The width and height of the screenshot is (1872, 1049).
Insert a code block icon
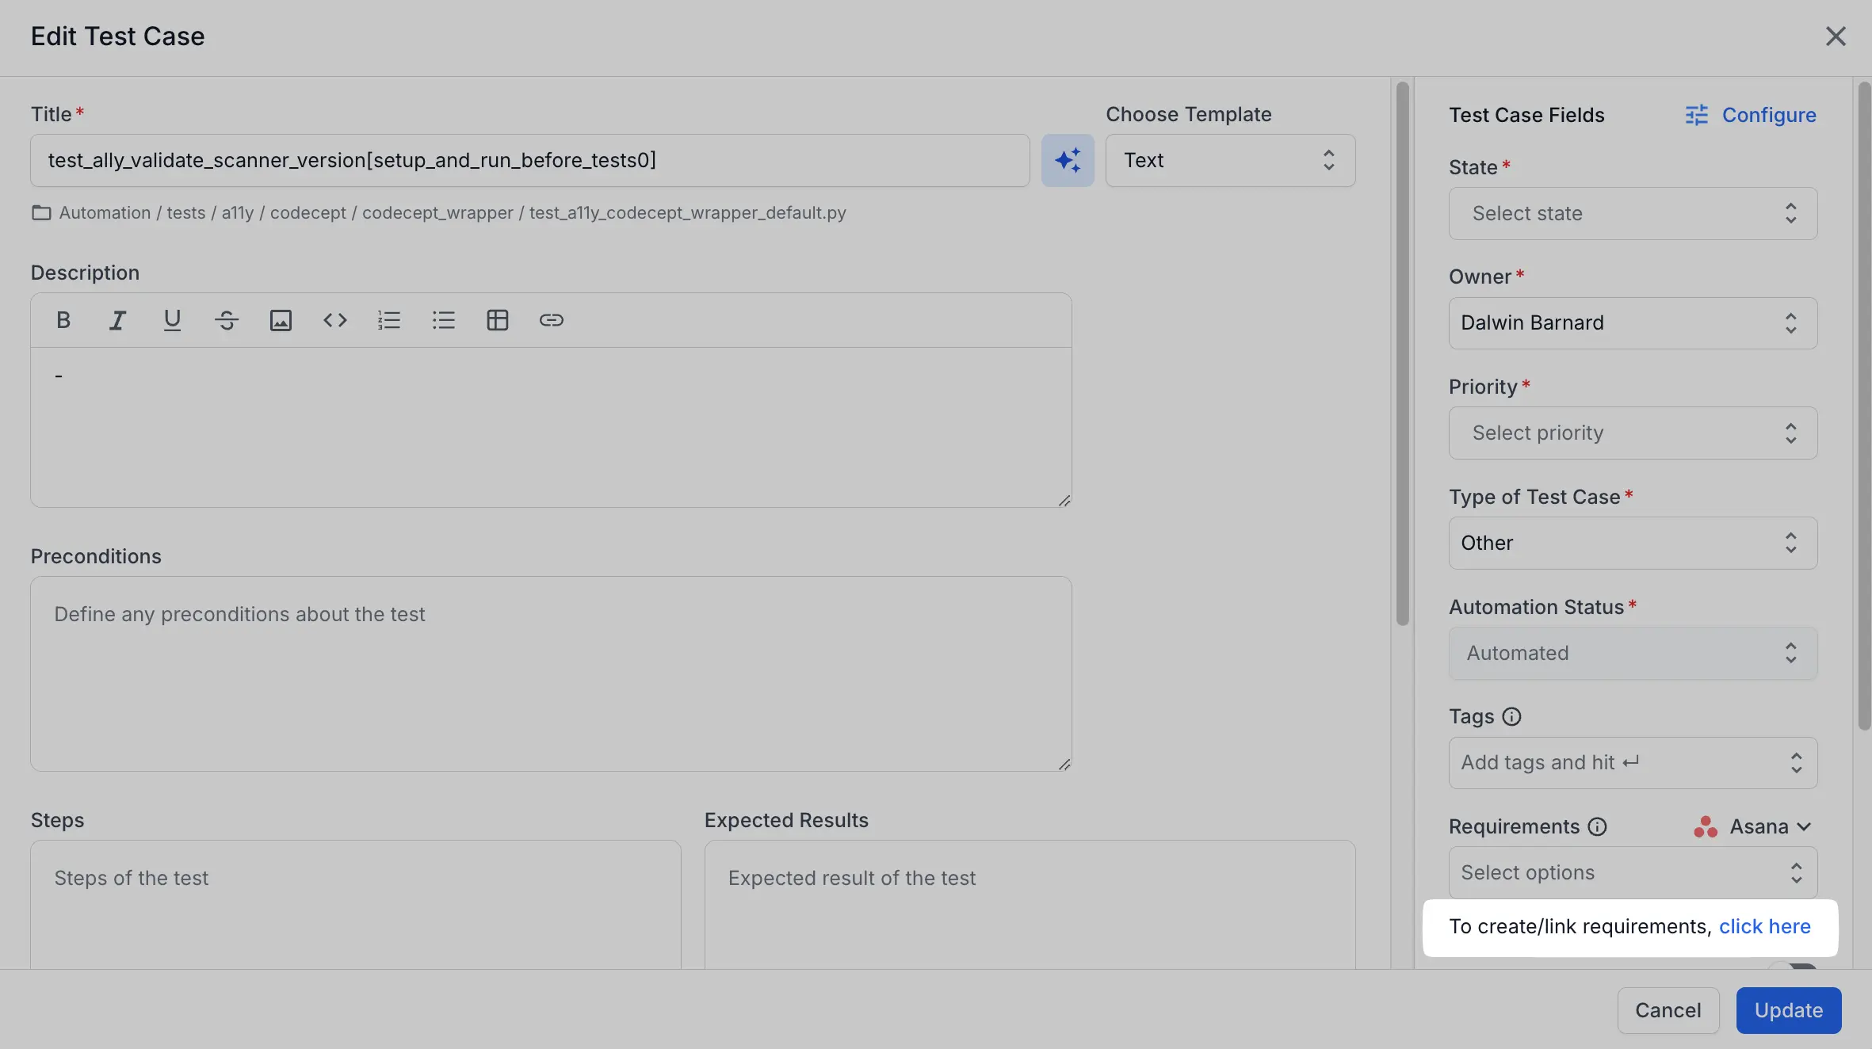click(x=335, y=320)
